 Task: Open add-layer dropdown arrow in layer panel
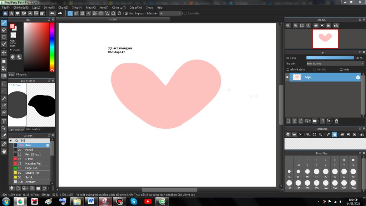pos(310,121)
